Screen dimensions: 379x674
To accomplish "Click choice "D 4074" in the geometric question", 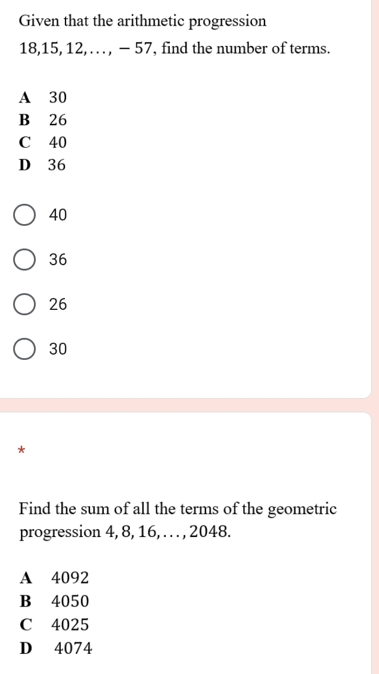I will pyautogui.click(x=56, y=648).
